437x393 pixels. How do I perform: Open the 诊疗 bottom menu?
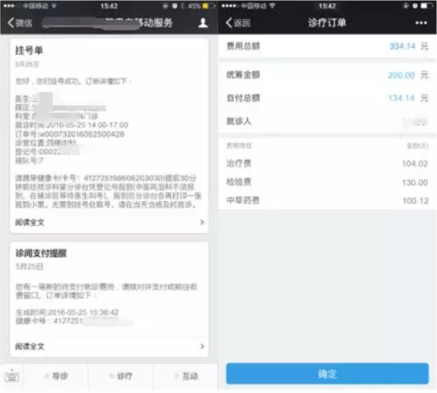point(121,377)
